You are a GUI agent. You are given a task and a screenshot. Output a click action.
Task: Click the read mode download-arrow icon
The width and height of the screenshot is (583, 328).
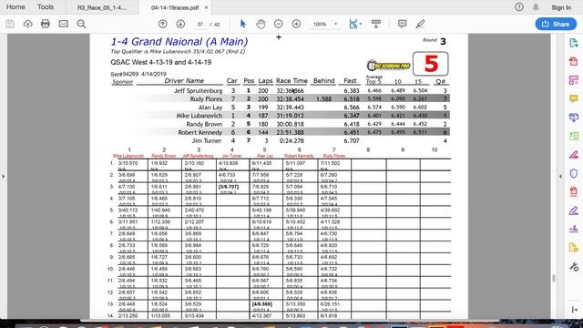[376, 25]
